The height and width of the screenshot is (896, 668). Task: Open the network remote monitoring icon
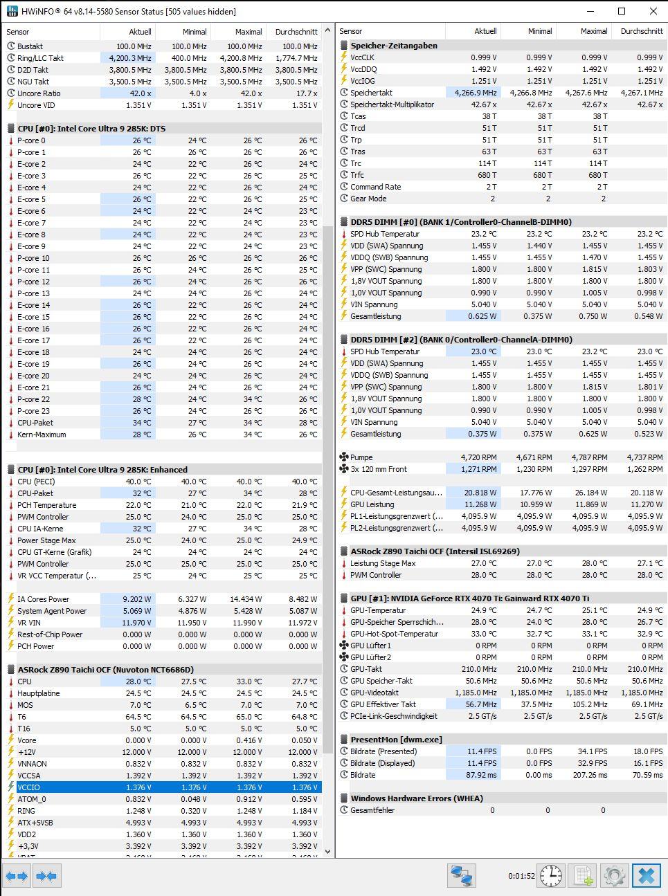point(460,876)
